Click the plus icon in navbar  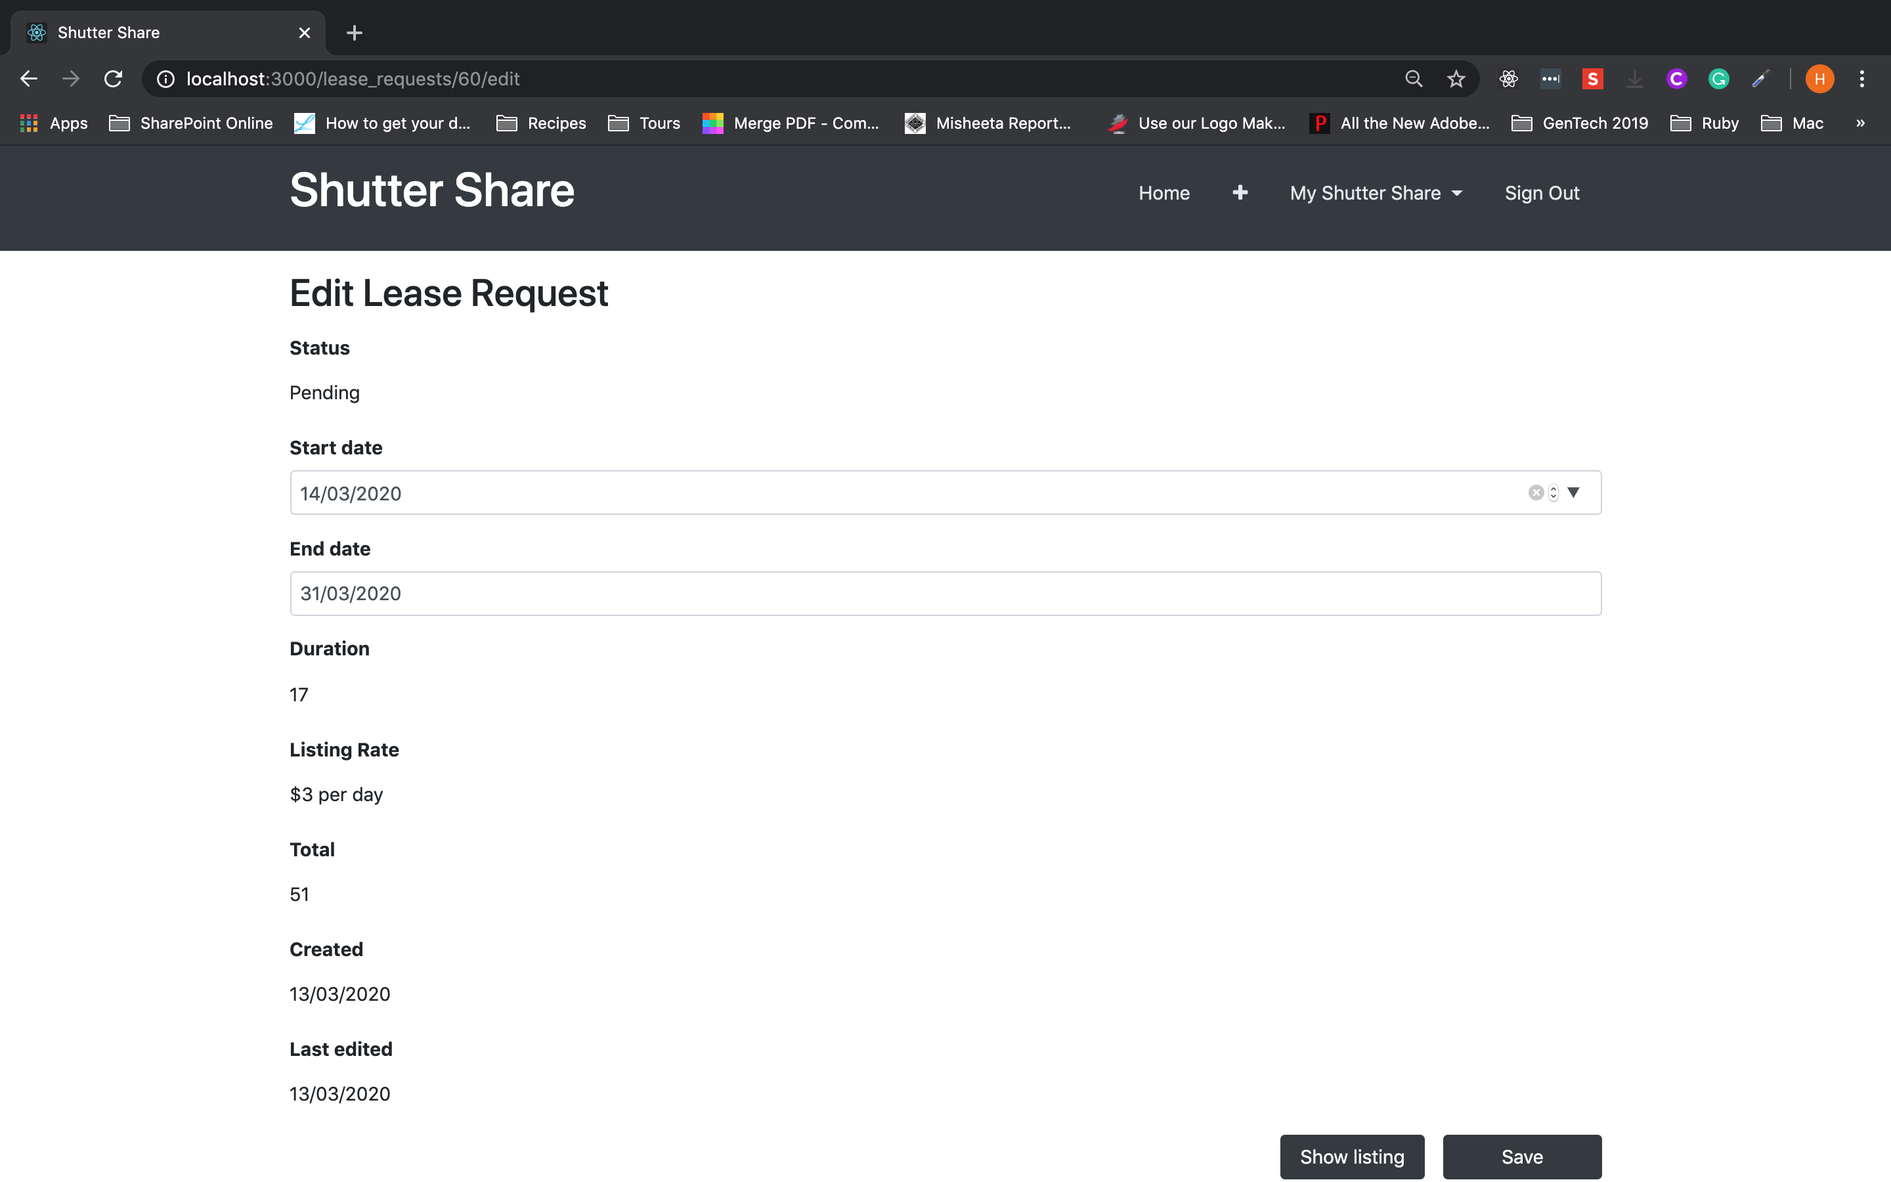(x=1239, y=192)
